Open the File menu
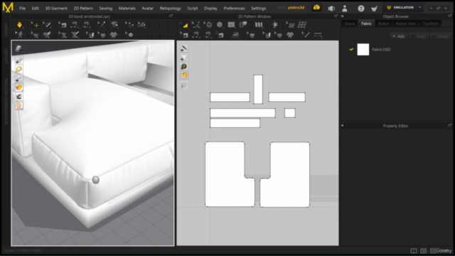 tap(22, 8)
